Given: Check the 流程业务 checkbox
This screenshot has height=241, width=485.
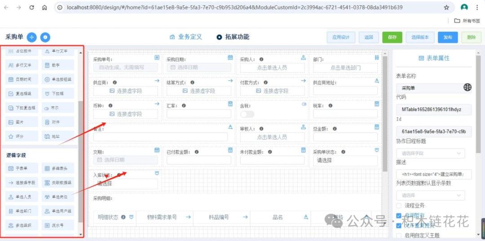Looking at the screenshot, I should click(x=399, y=206).
